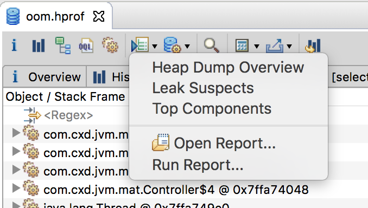Open the dominator tree toolbar icon
368x208 pixels.
click(x=62, y=45)
